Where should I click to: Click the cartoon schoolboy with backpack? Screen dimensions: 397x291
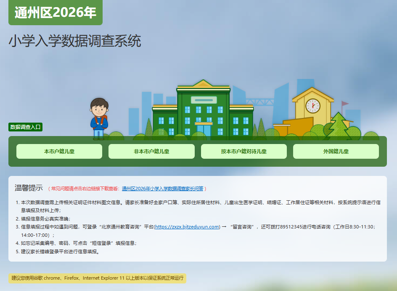click(x=99, y=118)
